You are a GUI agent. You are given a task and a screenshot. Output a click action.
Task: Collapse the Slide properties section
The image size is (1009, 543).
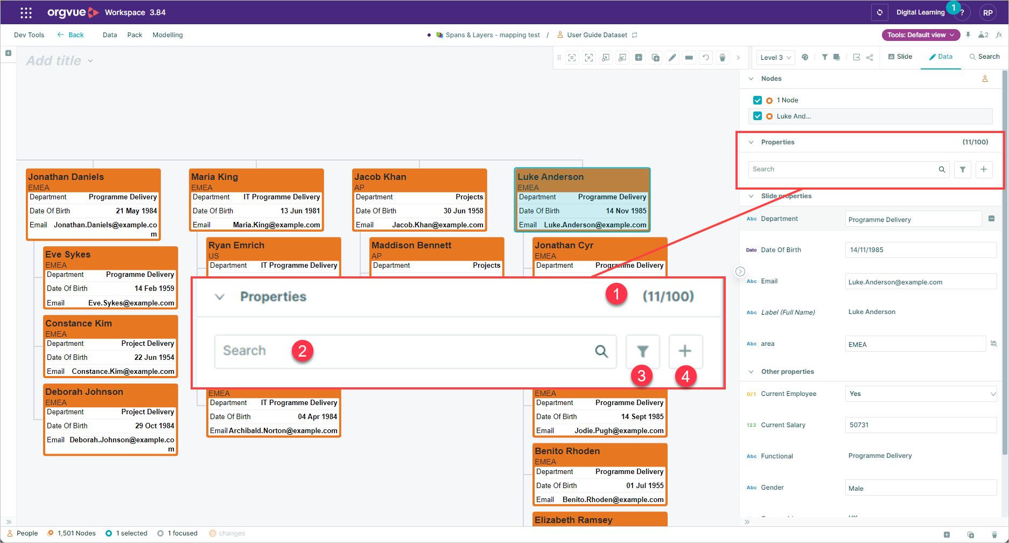coord(751,196)
